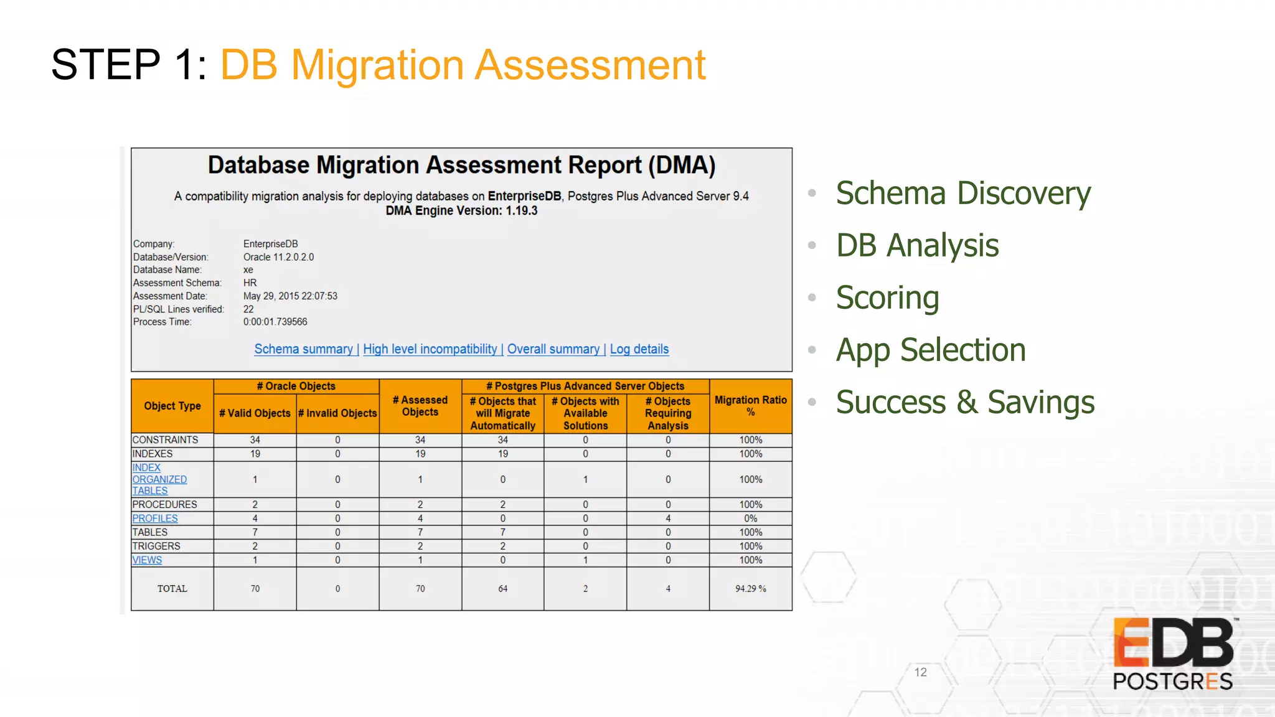This screenshot has width=1275, height=717.
Task: Click the INDEXES row label
Action: click(153, 454)
